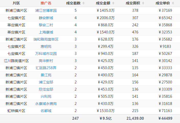Select 江川路街道片区 cell
180x123 pixels.
[x=16, y=61]
